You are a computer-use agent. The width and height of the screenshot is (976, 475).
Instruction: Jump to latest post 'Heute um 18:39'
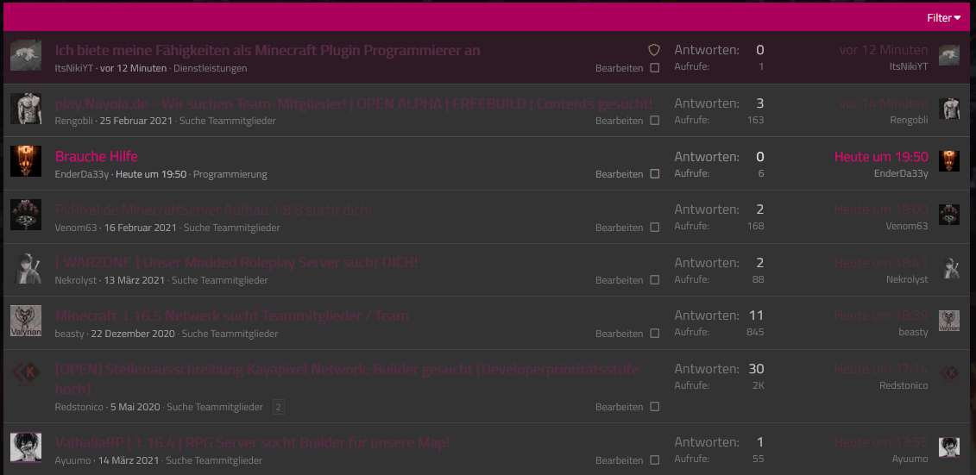point(881,316)
